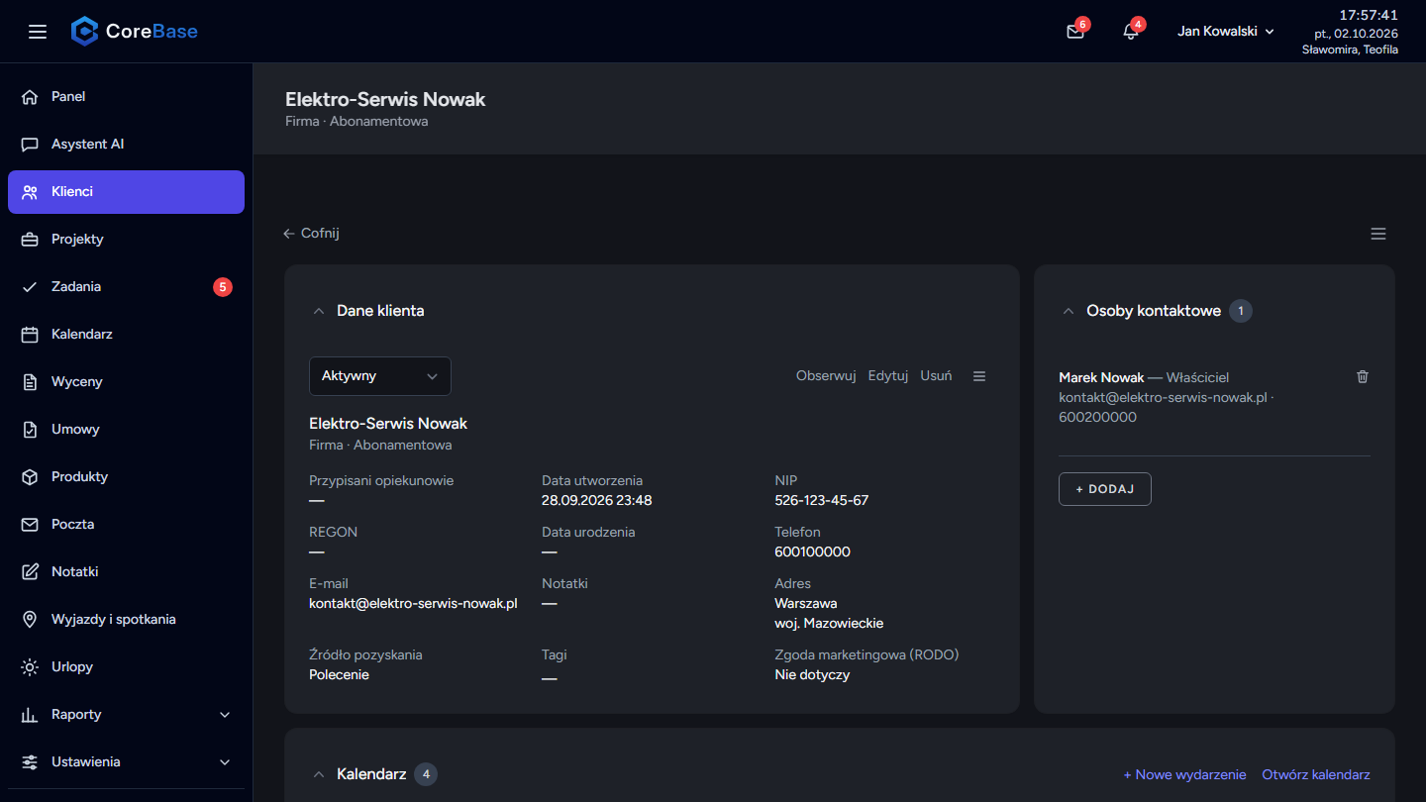
Task: Expand the Raporty submenu
Action: point(126,715)
